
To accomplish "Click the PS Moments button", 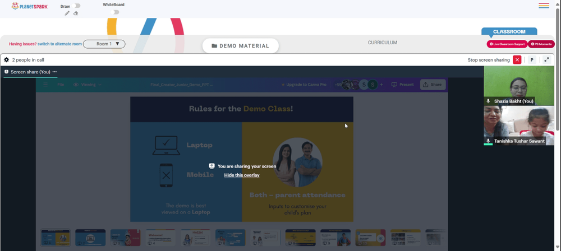I will click(541, 44).
